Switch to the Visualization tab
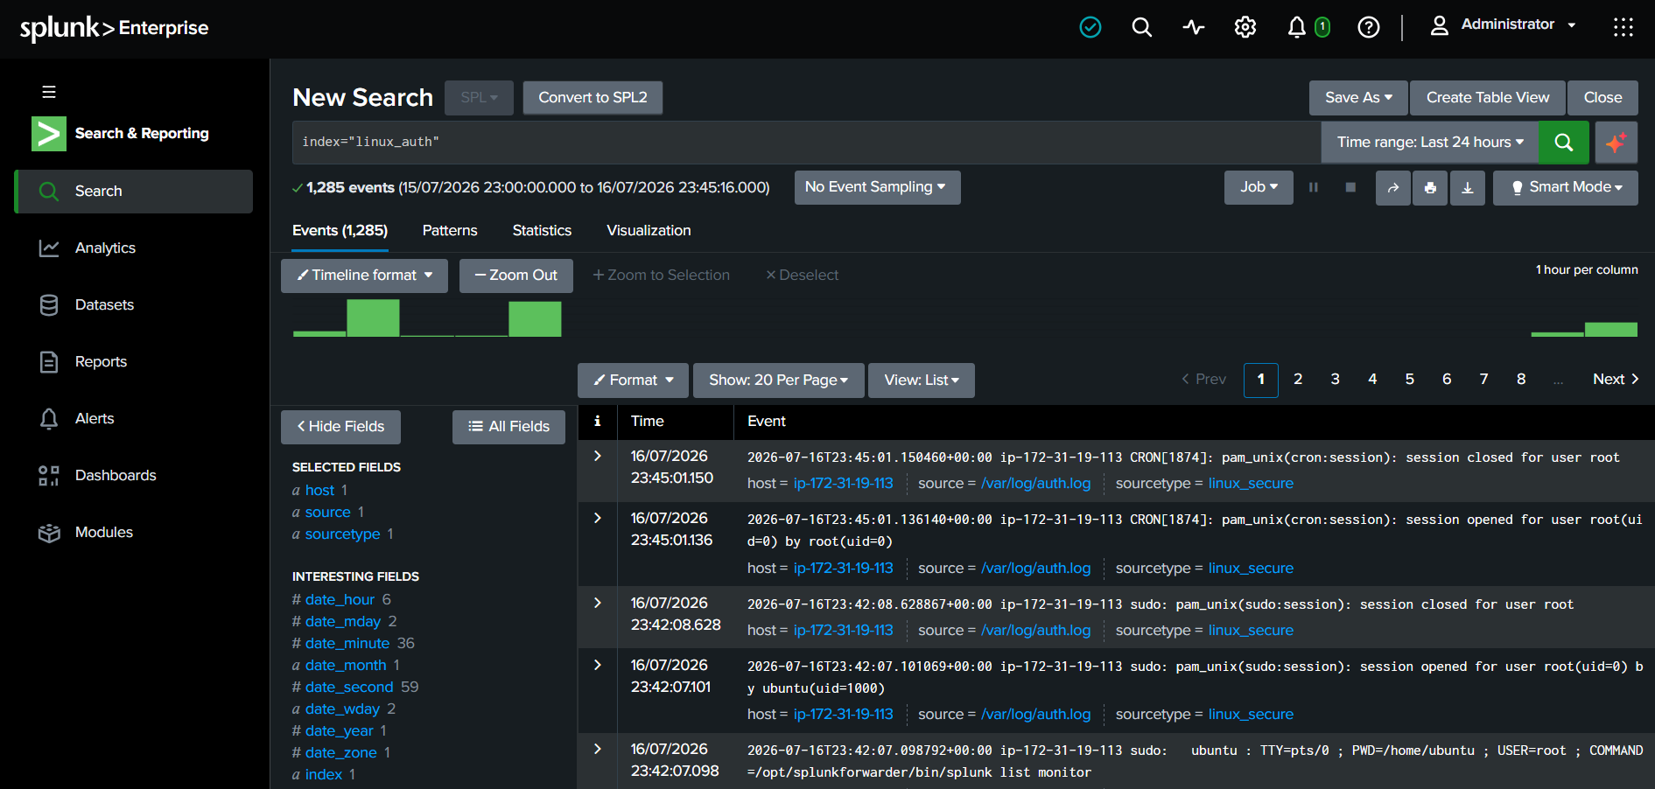The height and width of the screenshot is (789, 1655). (649, 231)
